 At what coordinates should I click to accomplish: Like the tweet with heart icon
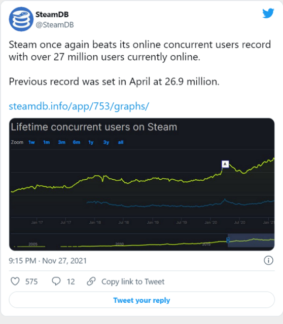click(15, 281)
